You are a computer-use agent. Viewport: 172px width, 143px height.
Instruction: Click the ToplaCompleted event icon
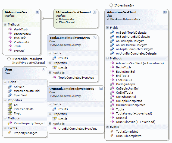(x=112, y=132)
